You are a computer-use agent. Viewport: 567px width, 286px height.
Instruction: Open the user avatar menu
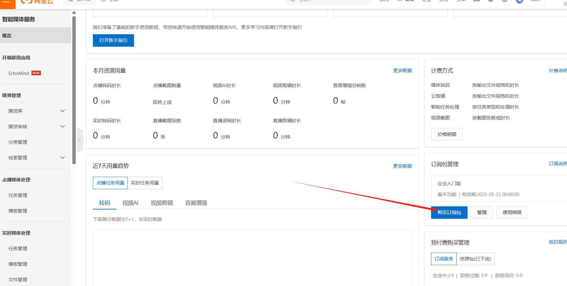tap(519, 1)
